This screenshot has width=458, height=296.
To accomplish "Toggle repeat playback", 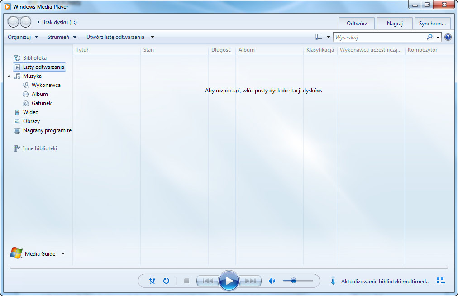I will coord(166,281).
